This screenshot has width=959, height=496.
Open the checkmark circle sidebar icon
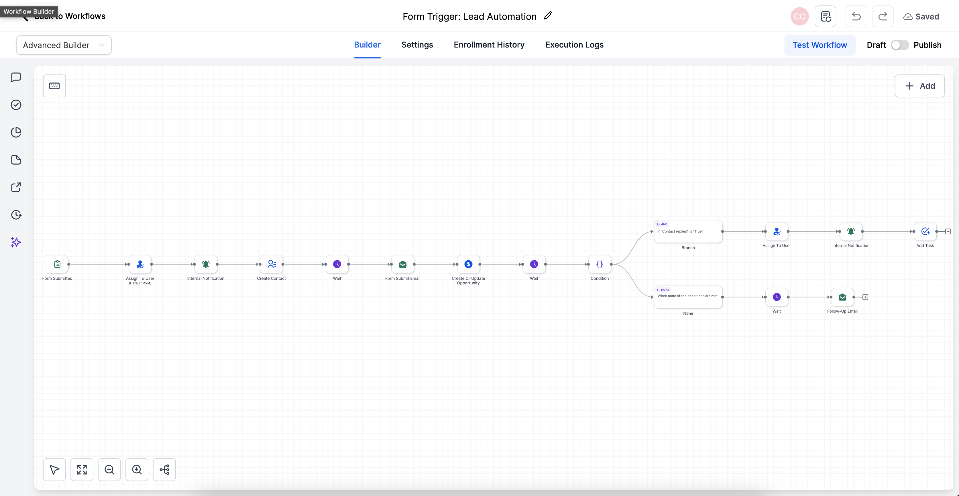(16, 105)
